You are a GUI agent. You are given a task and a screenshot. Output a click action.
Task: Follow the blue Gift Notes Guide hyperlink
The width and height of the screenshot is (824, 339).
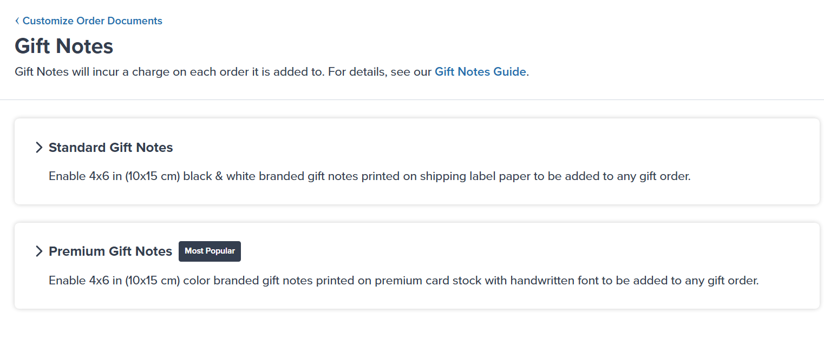[480, 71]
